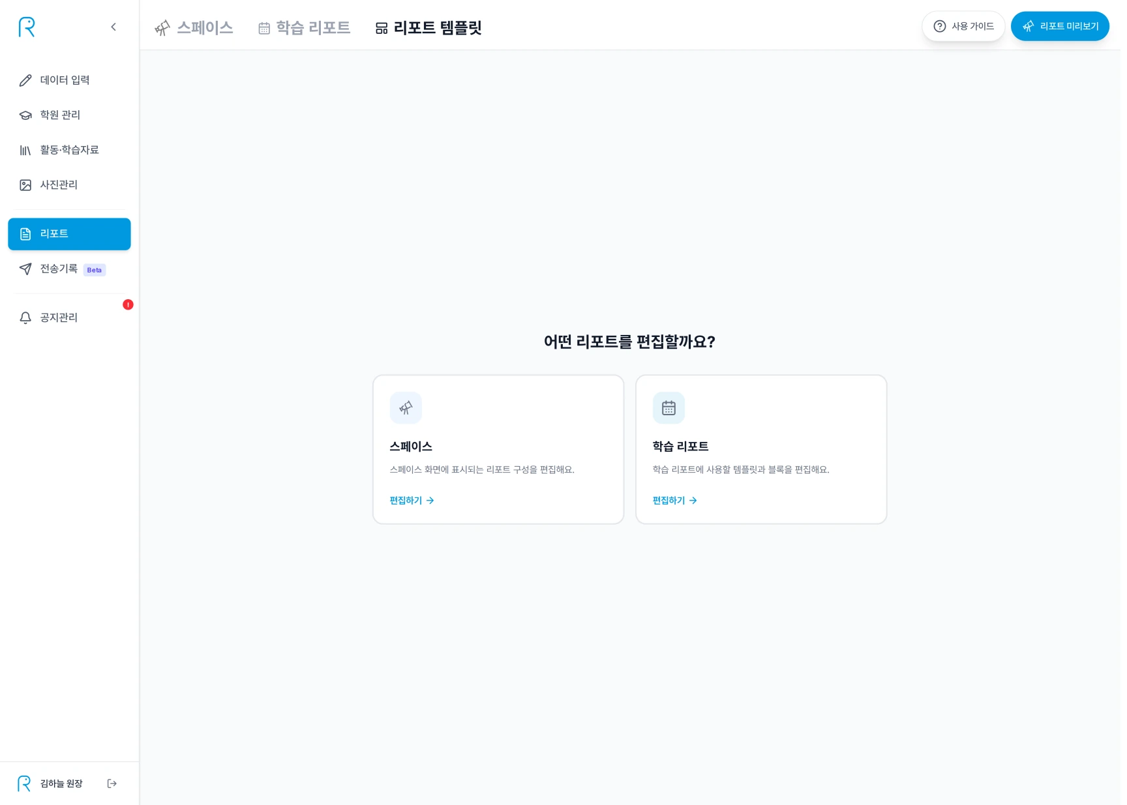1127x805 pixels.
Task: Click the Beta badge beside 전송기록
Action: pyautogui.click(x=95, y=270)
